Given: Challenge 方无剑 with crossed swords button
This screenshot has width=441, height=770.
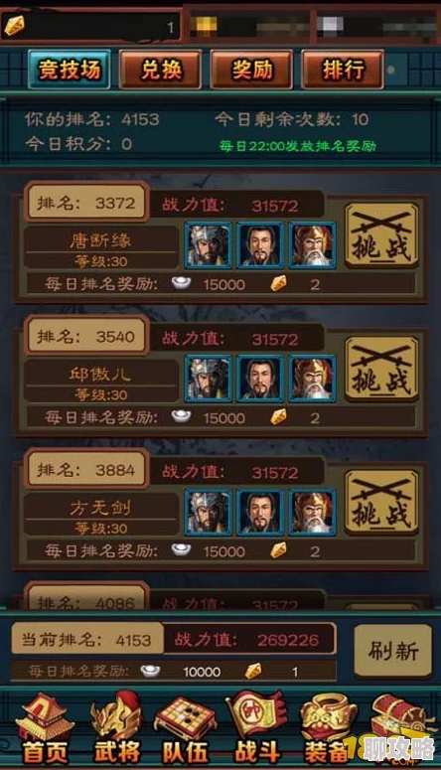Looking at the screenshot, I should coord(381,503).
